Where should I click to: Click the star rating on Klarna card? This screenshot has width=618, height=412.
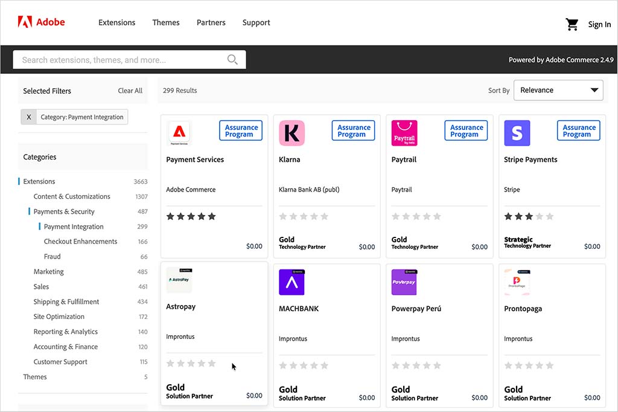pos(304,216)
